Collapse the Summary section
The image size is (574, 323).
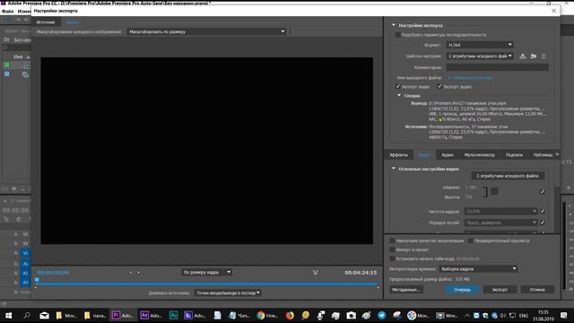(x=399, y=96)
